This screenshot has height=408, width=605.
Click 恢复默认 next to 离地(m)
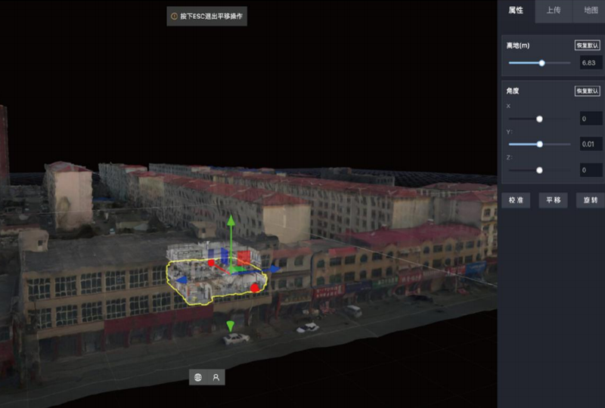[588, 46]
